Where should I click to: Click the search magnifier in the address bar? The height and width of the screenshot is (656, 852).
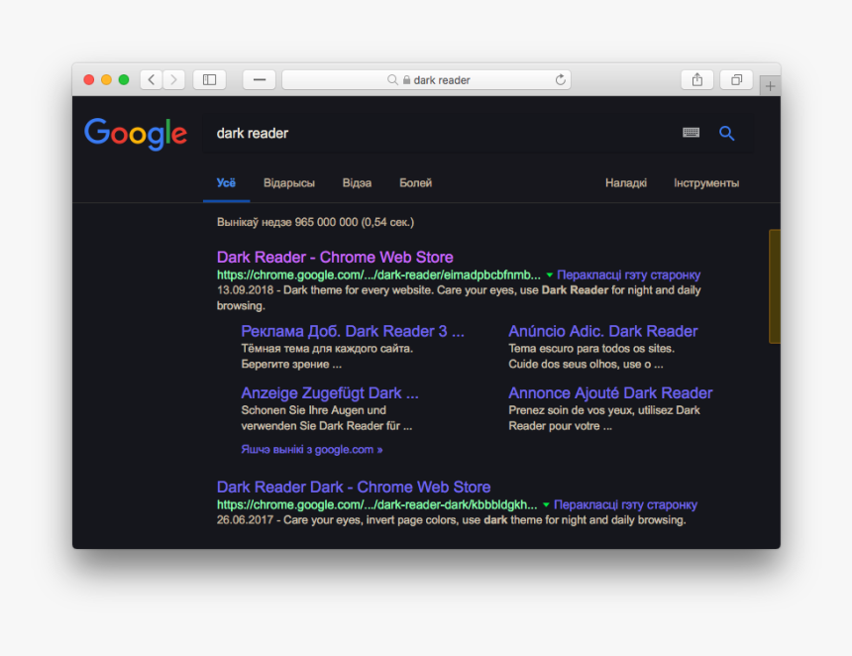tap(392, 80)
